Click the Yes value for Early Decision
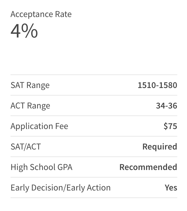 pos(171,188)
